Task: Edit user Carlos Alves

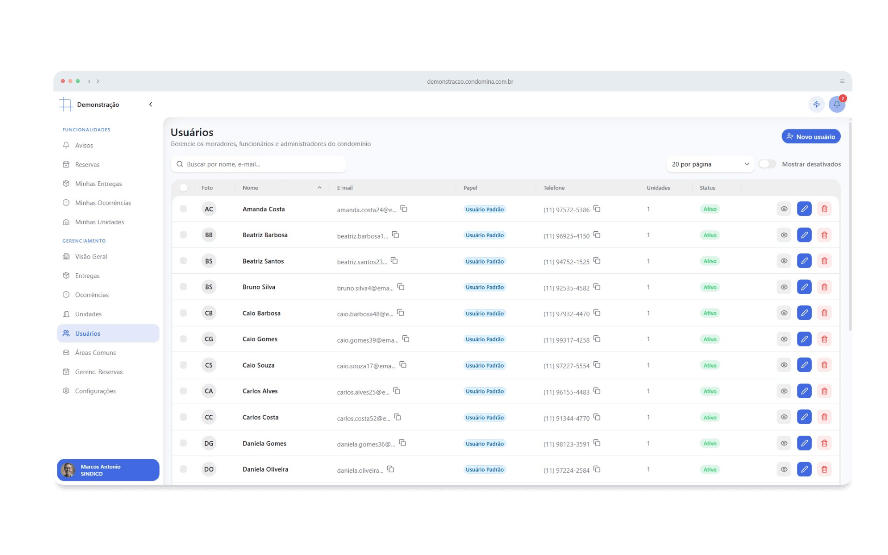Action: (804, 391)
